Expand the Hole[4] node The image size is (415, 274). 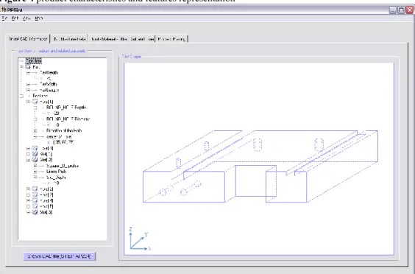pyautogui.click(x=28, y=200)
